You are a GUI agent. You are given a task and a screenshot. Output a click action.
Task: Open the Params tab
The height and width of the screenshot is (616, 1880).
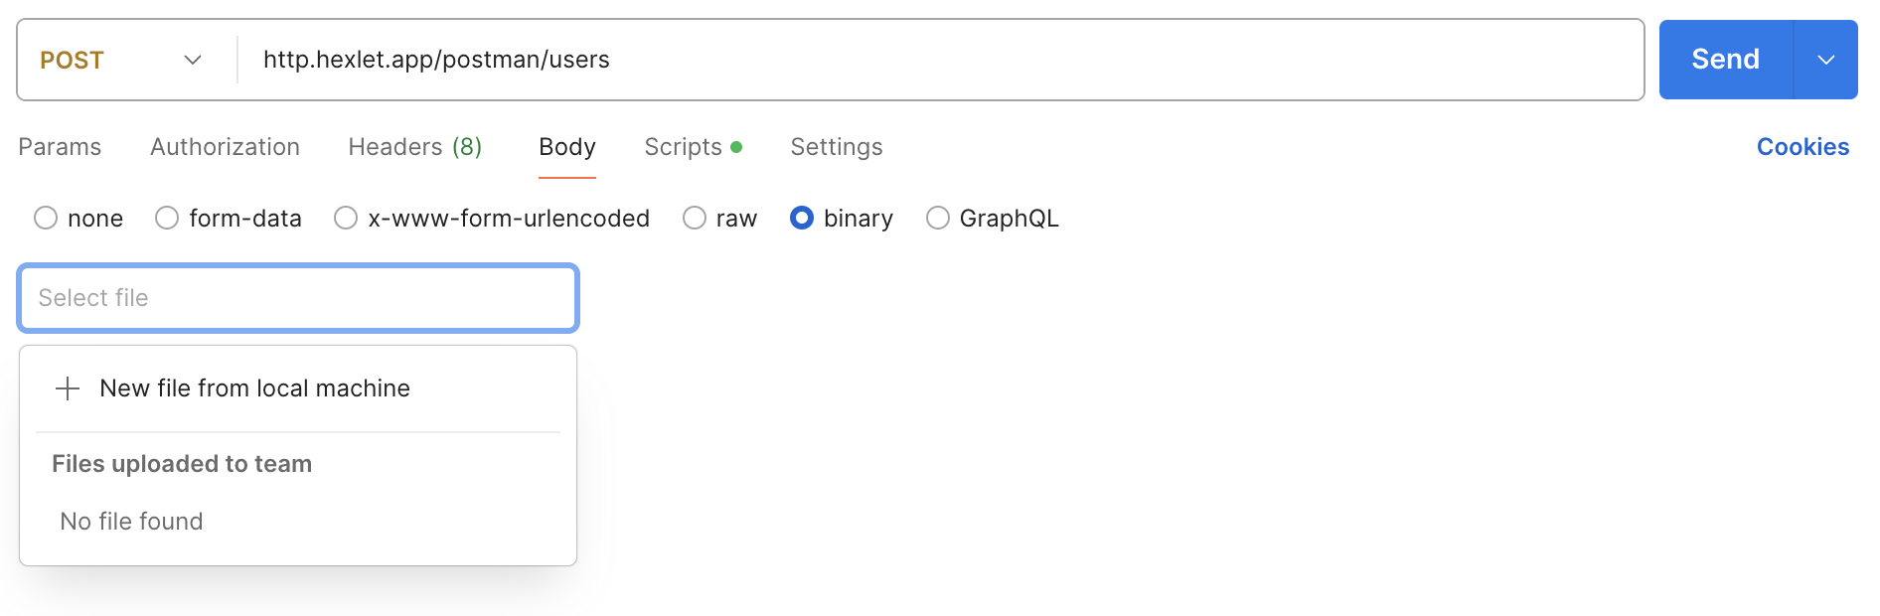60,147
